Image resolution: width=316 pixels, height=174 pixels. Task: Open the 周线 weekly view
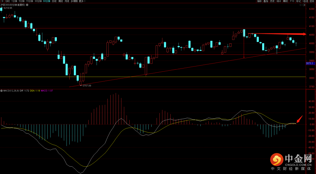tap(61, 1)
